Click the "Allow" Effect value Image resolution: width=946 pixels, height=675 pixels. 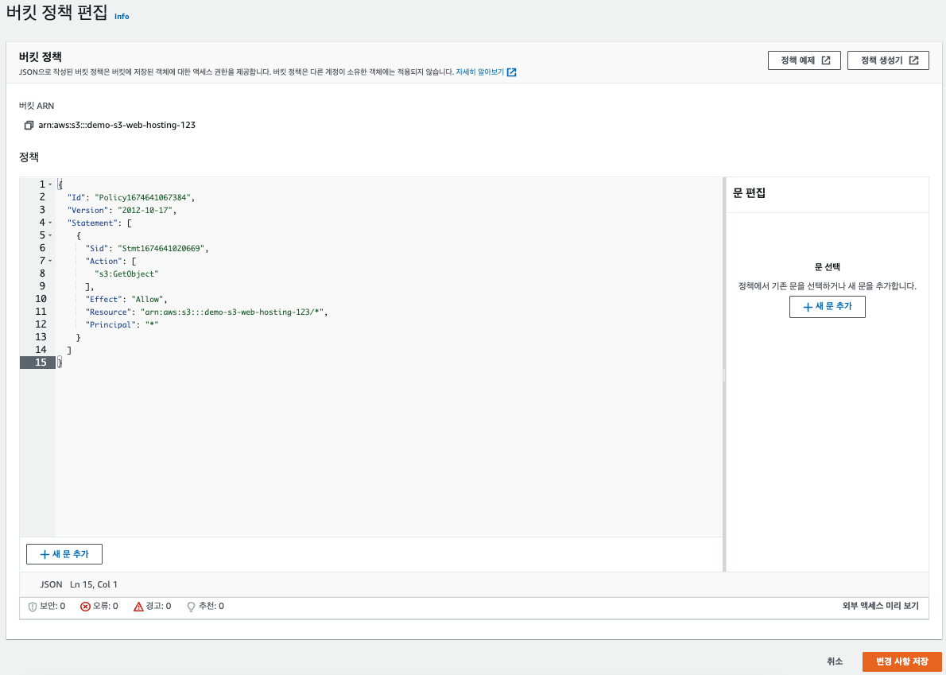pyautogui.click(x=149, y=299)
